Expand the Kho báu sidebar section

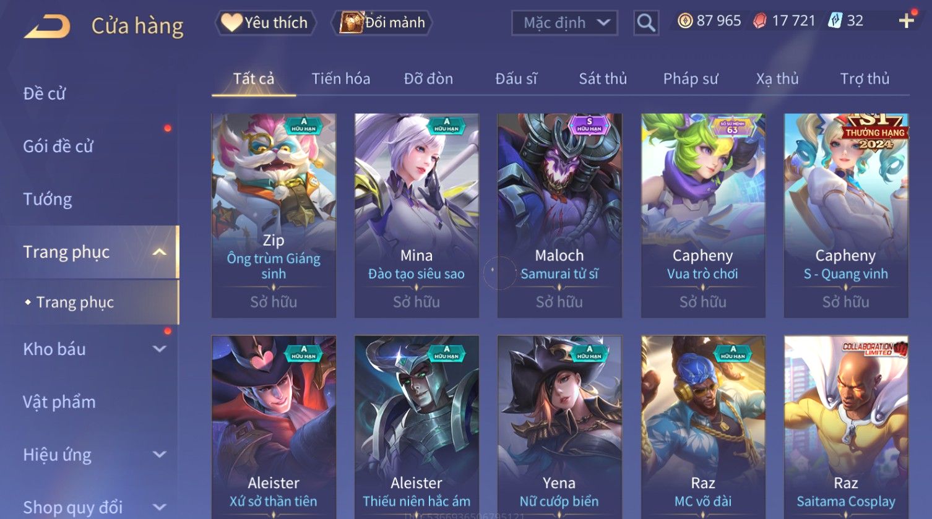[x=159, y=349]
